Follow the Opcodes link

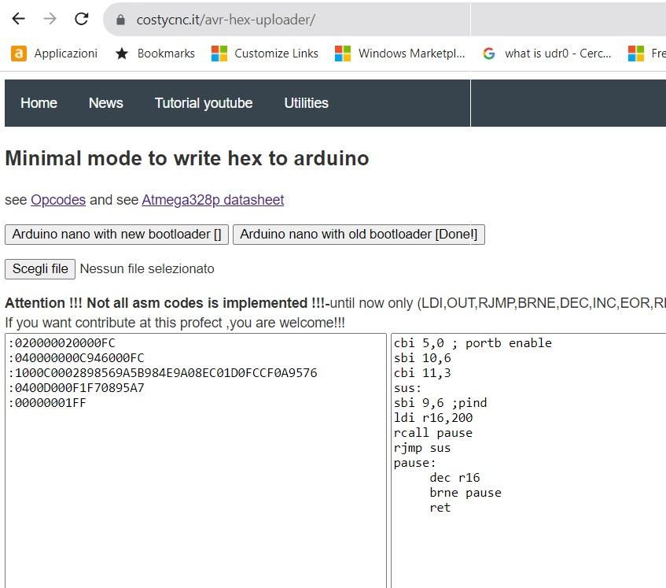click(x=58, y=200)
